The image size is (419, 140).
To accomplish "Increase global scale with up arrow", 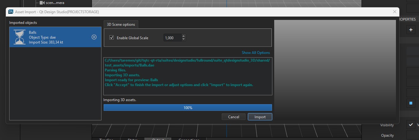I will tap(184, 36).
